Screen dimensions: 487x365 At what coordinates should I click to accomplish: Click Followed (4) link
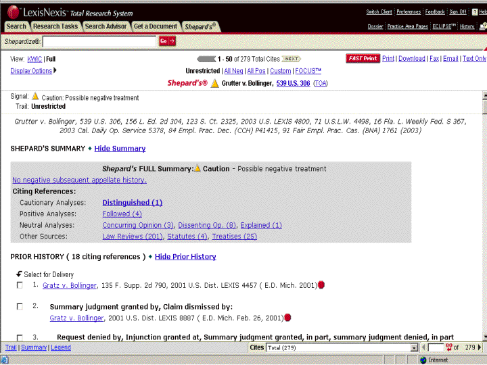[122, 214]
